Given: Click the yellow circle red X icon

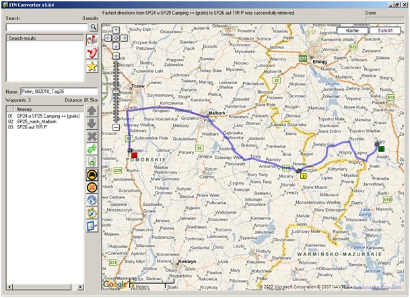Looking at the screenshot, I should [92, 188].
